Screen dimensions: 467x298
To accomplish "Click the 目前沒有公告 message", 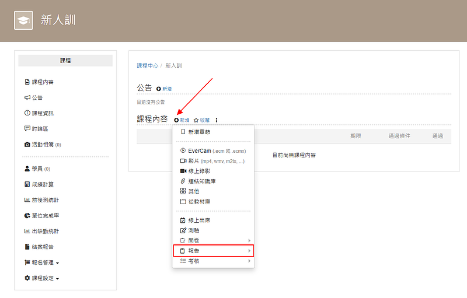I will [151, 102].
